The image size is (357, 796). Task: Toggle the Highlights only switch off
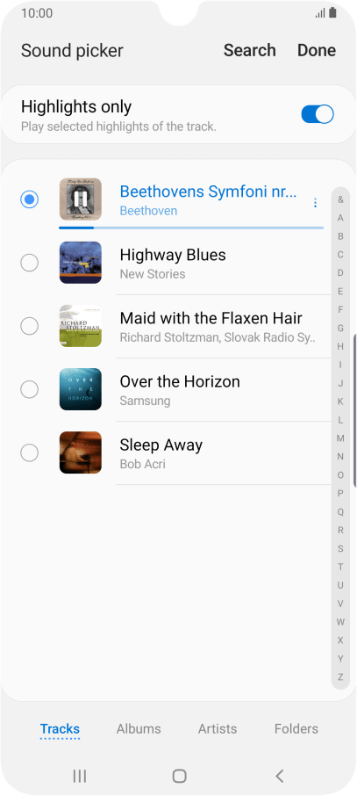(318, 114)
